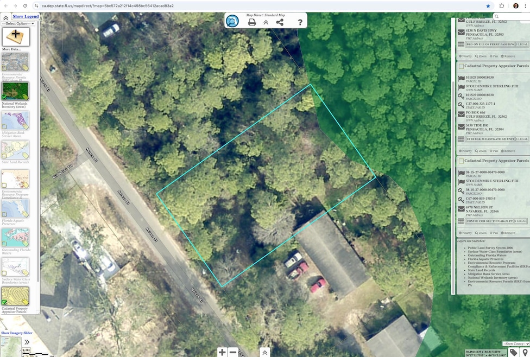The image size is (530, 357).
Task: Toggle the National Wetlands Inventory layer checkbox
Action: (4, 97)
